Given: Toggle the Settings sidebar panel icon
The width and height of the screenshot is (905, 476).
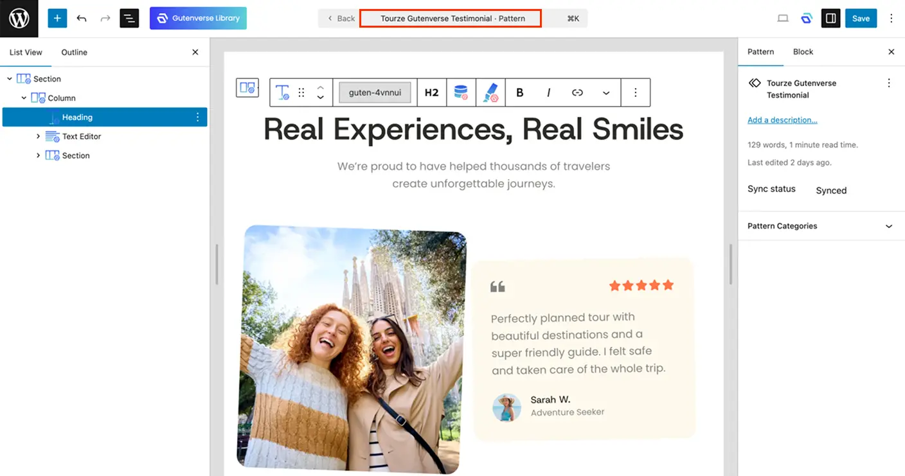Looking at the screenshot, I should (830, 19).
